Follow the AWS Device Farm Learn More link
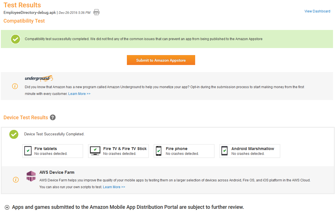335x217 pixels. coord(114,187)
